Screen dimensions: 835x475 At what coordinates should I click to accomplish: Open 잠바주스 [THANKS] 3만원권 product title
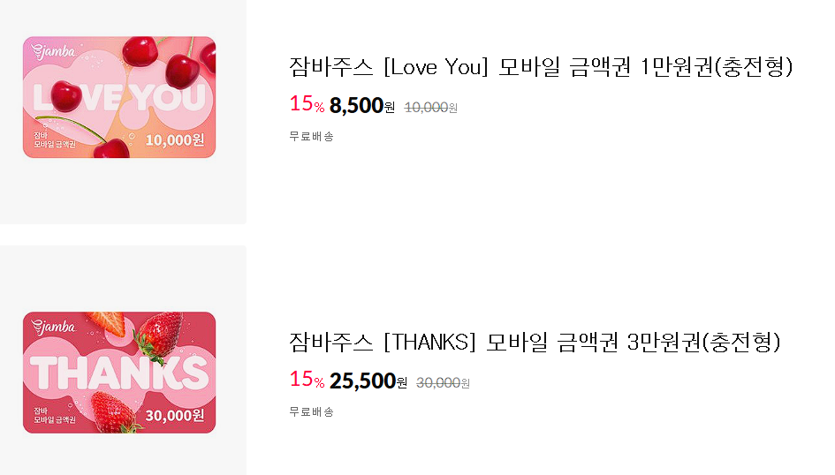click(535, 342)
